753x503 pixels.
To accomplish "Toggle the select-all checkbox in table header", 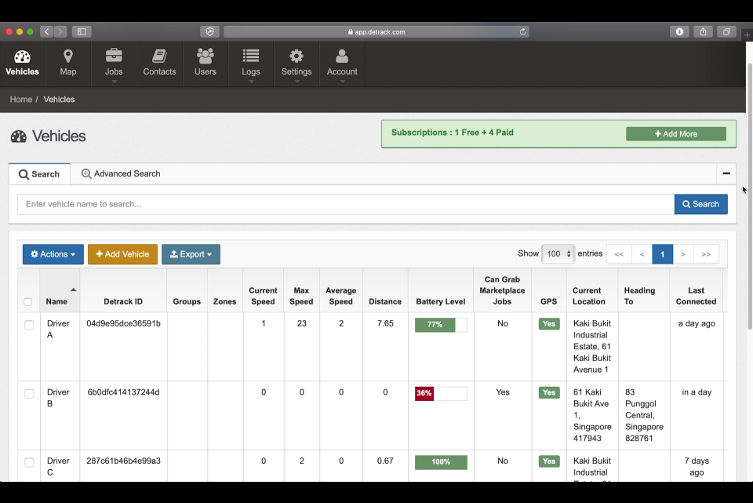I will [x=28, y=302].
